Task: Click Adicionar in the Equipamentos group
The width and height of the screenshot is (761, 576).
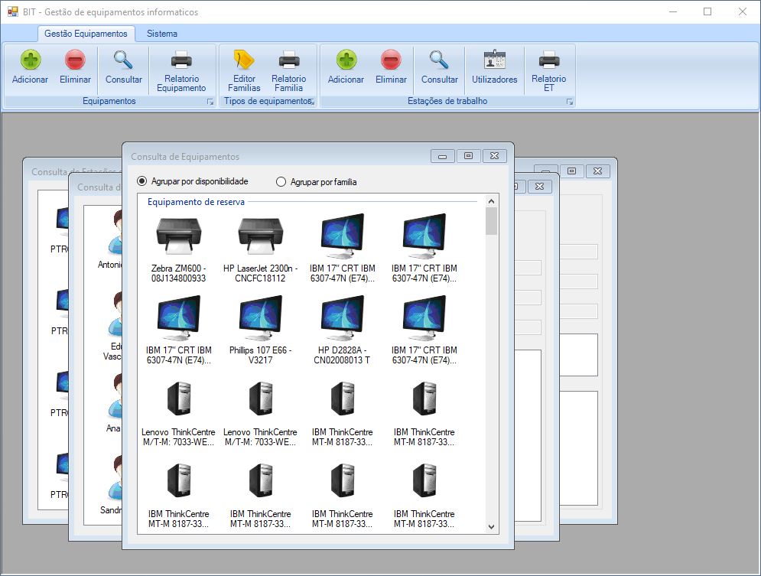Action: click(30, 67)
